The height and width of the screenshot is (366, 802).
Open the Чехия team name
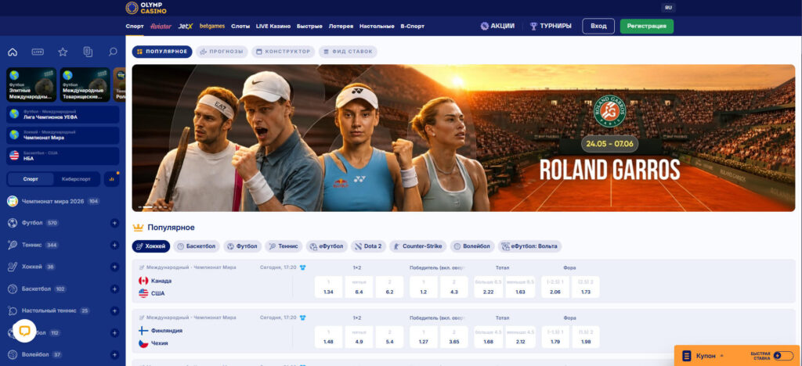click(x=160, y=343)
